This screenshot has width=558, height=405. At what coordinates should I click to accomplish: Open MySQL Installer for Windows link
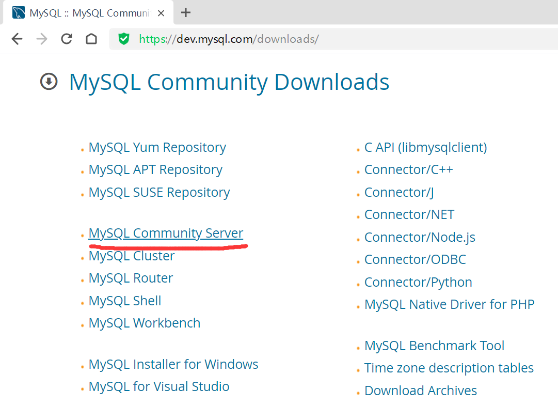point(173,364)
